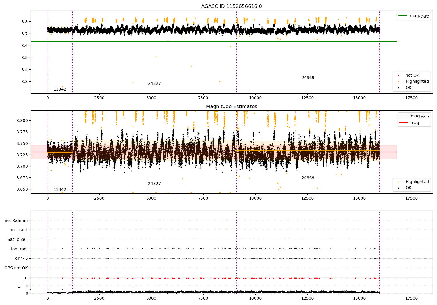Click the 'dr' y-axis label
The image size is (437, 305).
[x=19, y=286]
